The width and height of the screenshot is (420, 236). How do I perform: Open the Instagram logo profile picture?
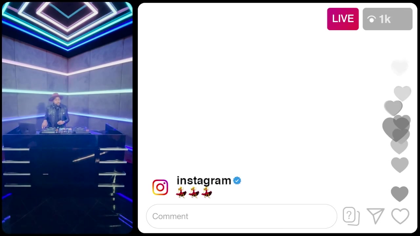[x=160, y=187]
